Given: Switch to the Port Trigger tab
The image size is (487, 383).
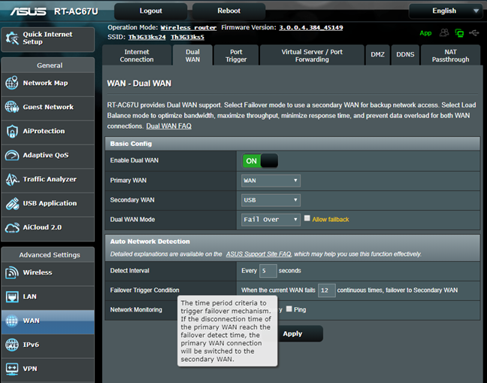Looking at the screenshot, I should pos(236,56).
